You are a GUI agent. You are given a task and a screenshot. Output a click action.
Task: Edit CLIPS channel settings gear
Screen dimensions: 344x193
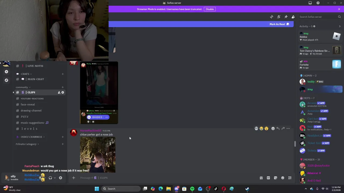click(63, 92)
